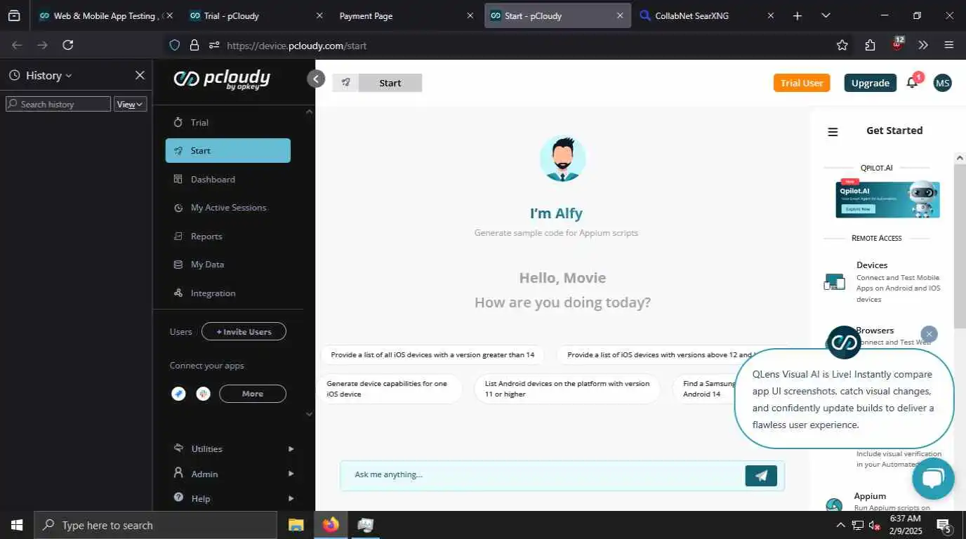The image size is (966, 539).
Task: Click the Reports icon in sidebar
Action: [178, 237]
